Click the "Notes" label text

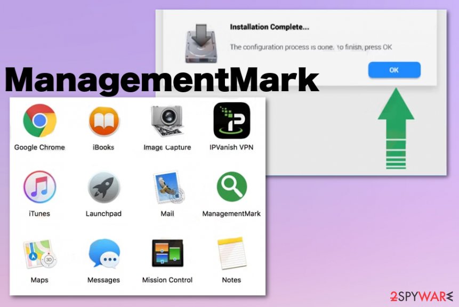[231, 280]
